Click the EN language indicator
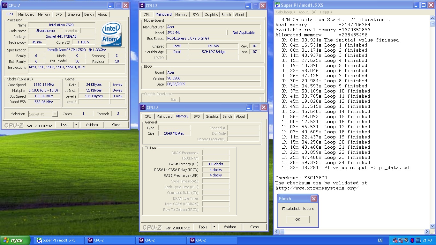Image resolution: width=436 pixels, height=245 pixels. point(380,240)
